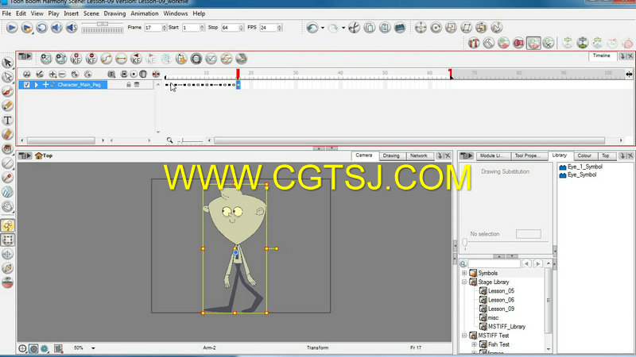This screenshot has height=357, width=636.
Task: Open the Timeline view menu icon
Action: click(25, 56)
